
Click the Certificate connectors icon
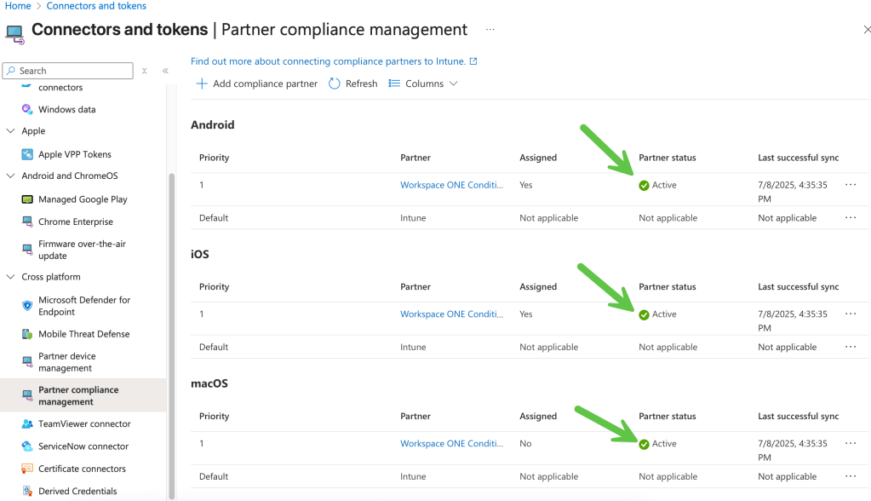[x=27, y=469]
